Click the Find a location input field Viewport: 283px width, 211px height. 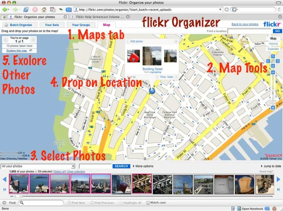[x=250, y=31]
